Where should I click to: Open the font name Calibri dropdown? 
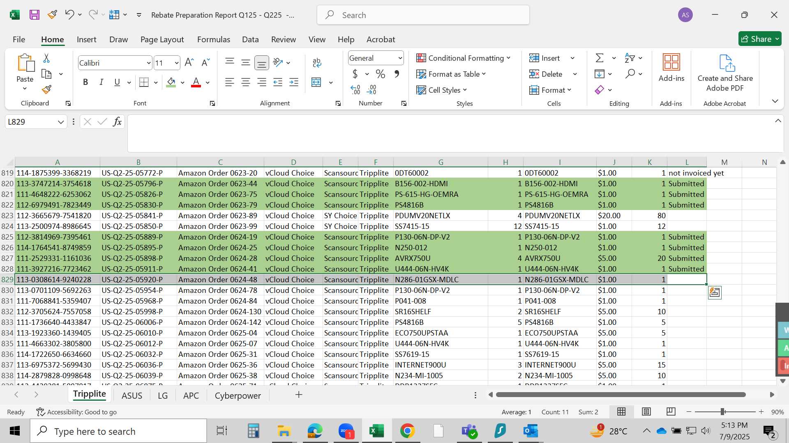(x=148, y=63)
